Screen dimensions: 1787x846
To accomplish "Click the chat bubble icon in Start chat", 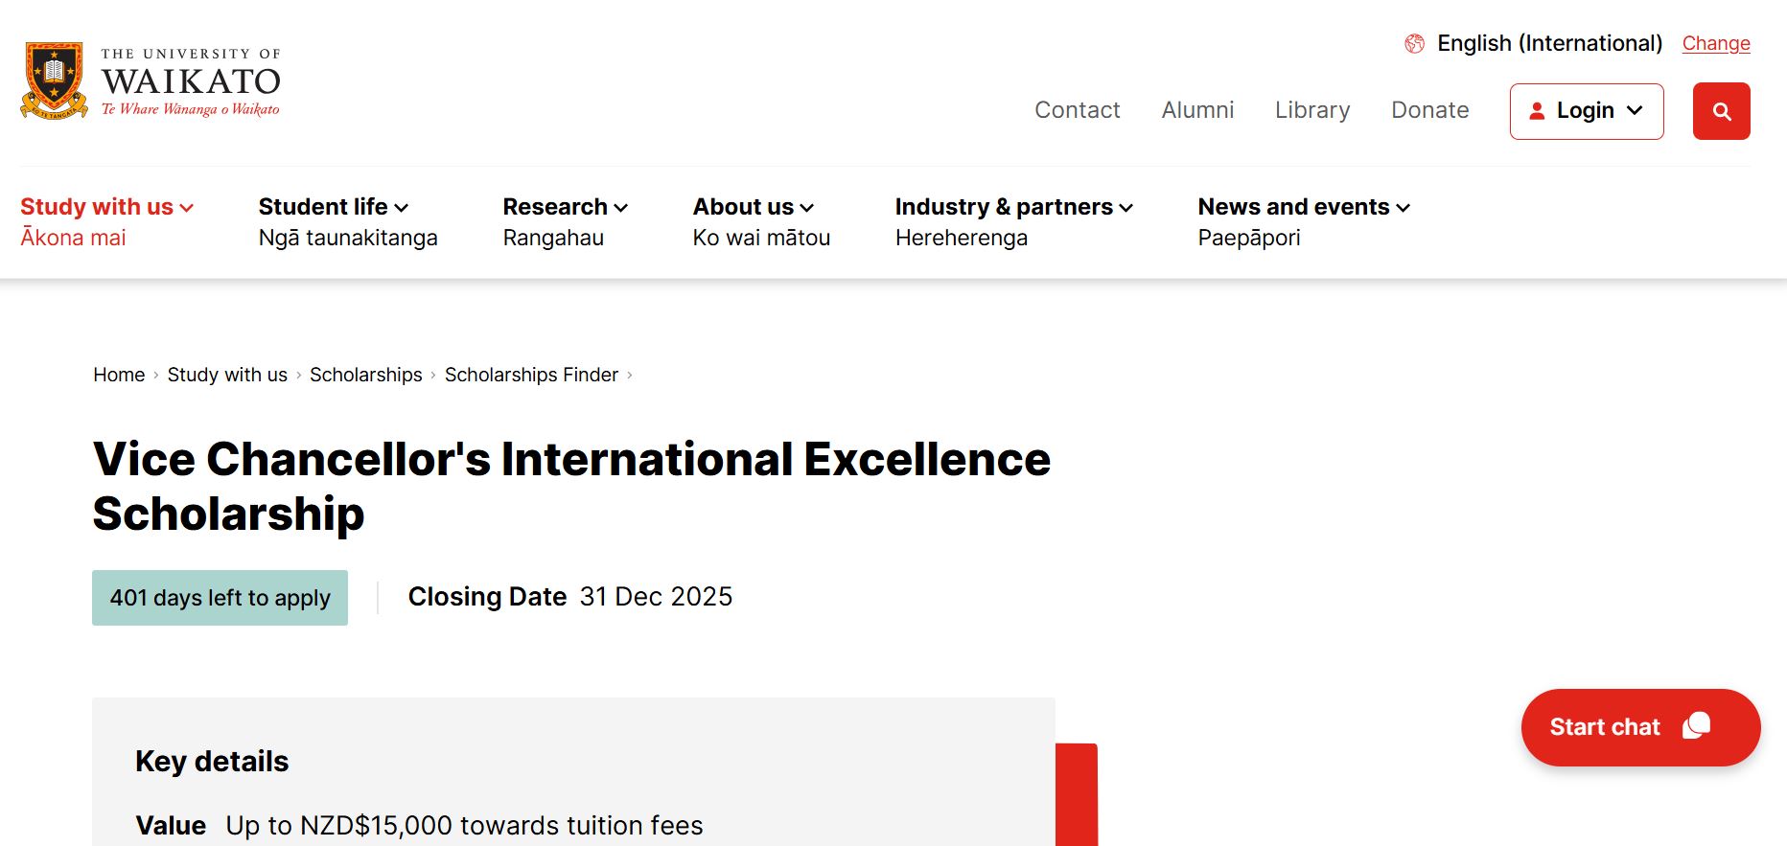I will 1697,725.
